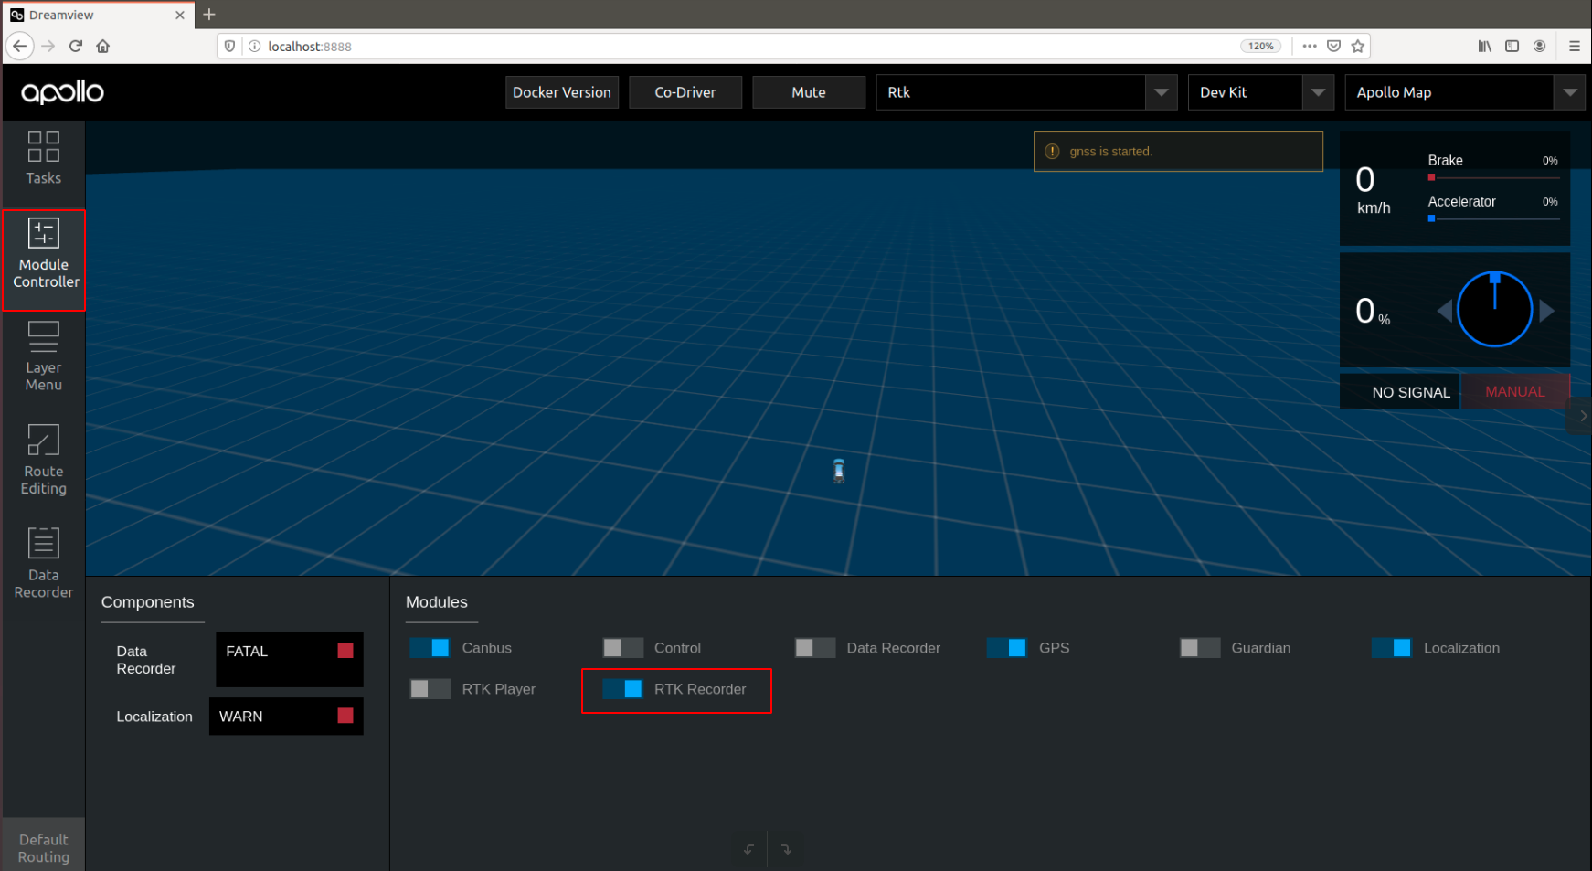Image resolution: width=1592 pixels, height=871 pixels.
Task: Open the Pocket save icon
Action: tap(1334, 46)
